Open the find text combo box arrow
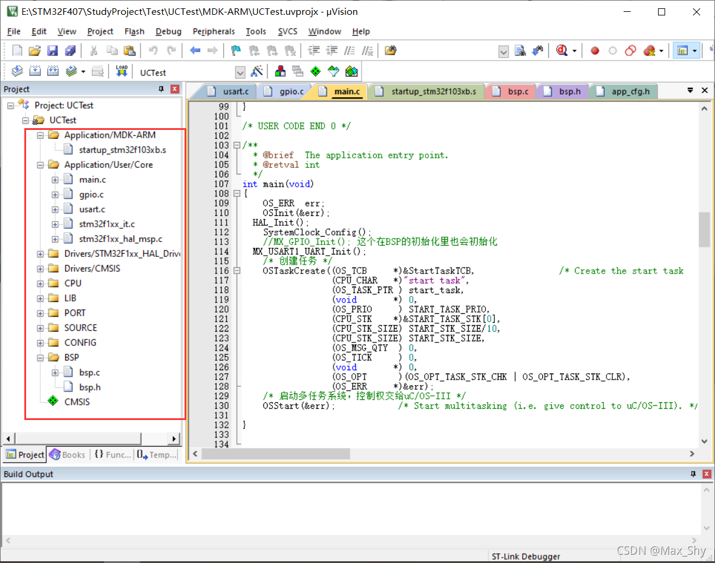Image resolution: width=715 pixels, height=563 pixels. (x=504, y=52)
